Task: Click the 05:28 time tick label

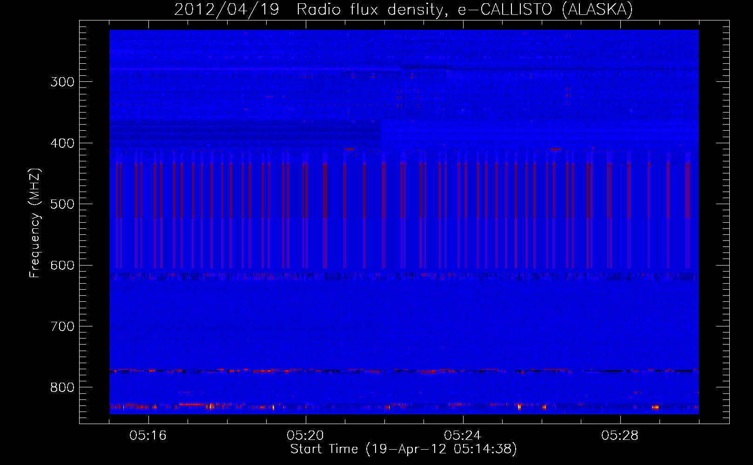Action: pos(619,436)
